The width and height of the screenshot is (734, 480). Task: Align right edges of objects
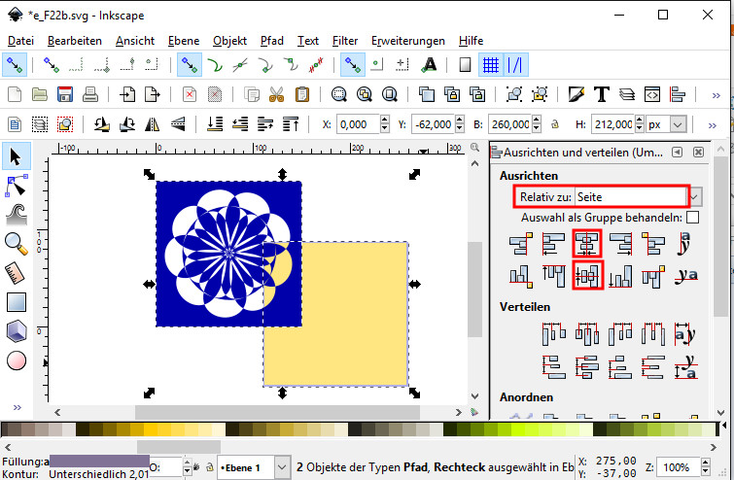[620, 243]
